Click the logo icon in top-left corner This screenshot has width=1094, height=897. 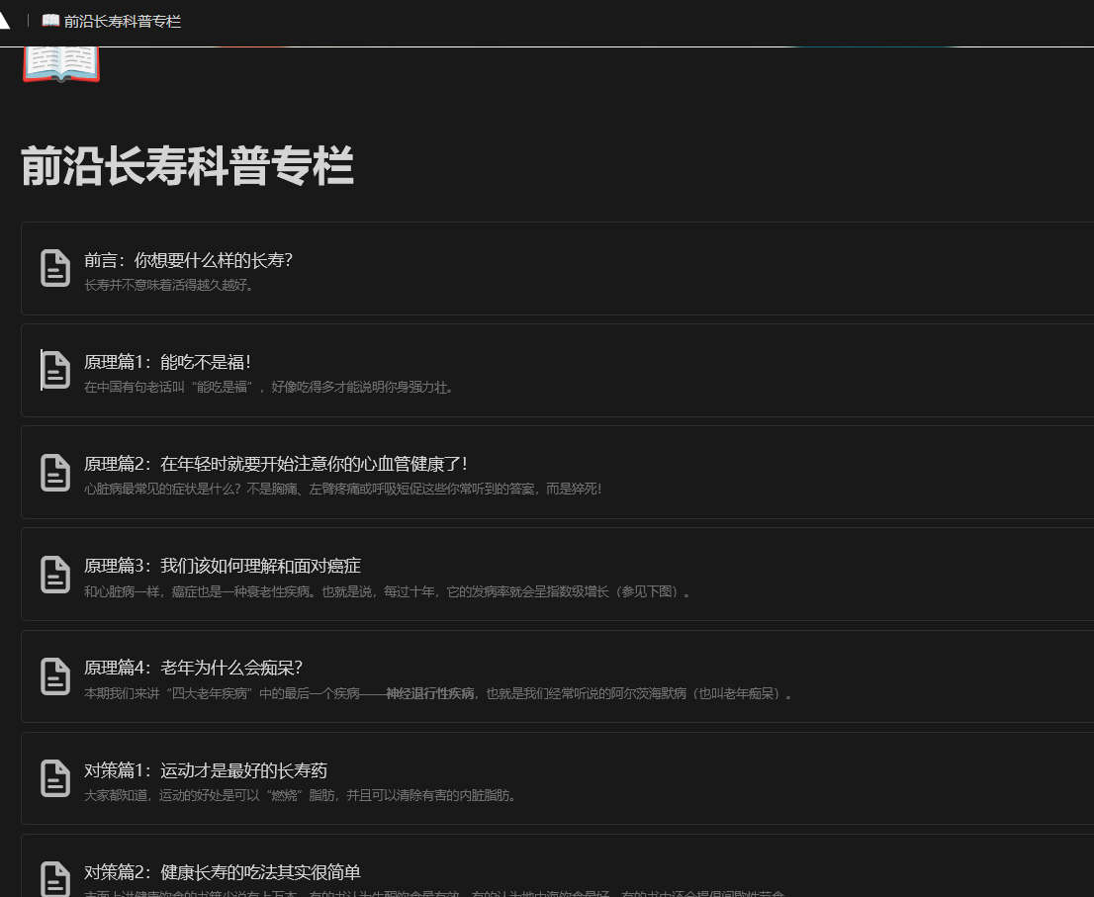(x=4, y=20)
